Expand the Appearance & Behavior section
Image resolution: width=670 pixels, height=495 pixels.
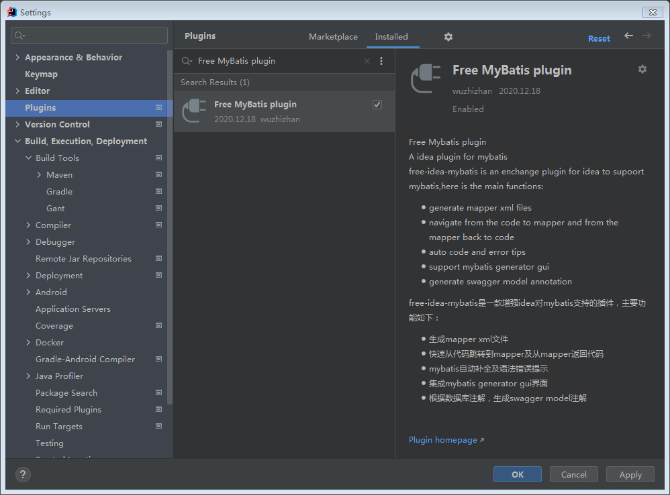pyautogui.click(x=17, y=58)
